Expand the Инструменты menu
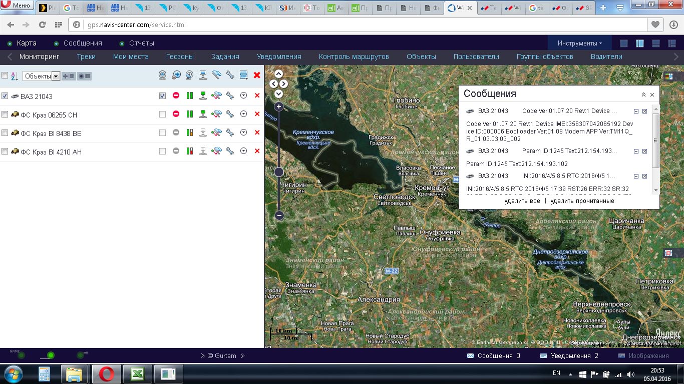The height and width of the screenshot is (384, 684). (580, 43)
